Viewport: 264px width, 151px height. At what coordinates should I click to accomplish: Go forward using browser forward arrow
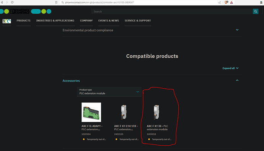coord(7,2)
